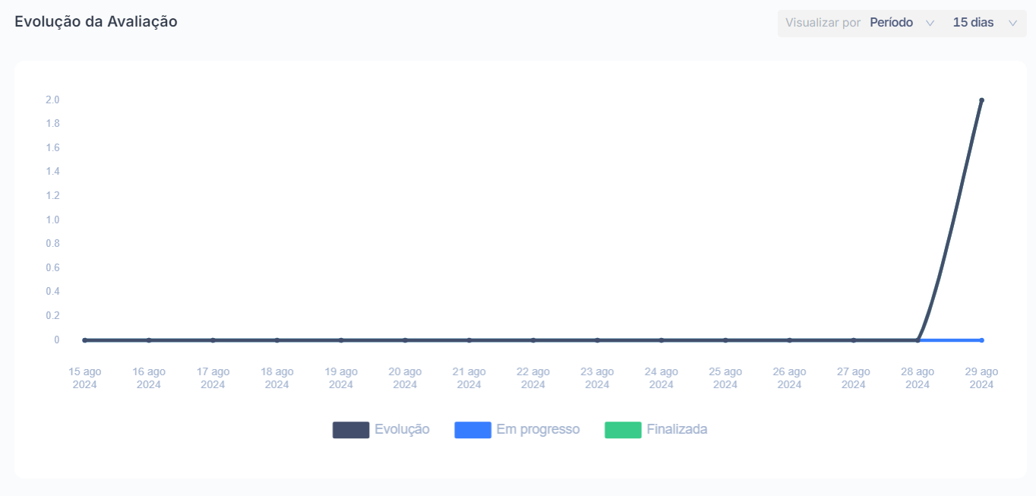Image resolution: width=1036 pixels, height=496 pixels.
Task: Click the Evolução da Avaliação heading
Action: [96, 22]
